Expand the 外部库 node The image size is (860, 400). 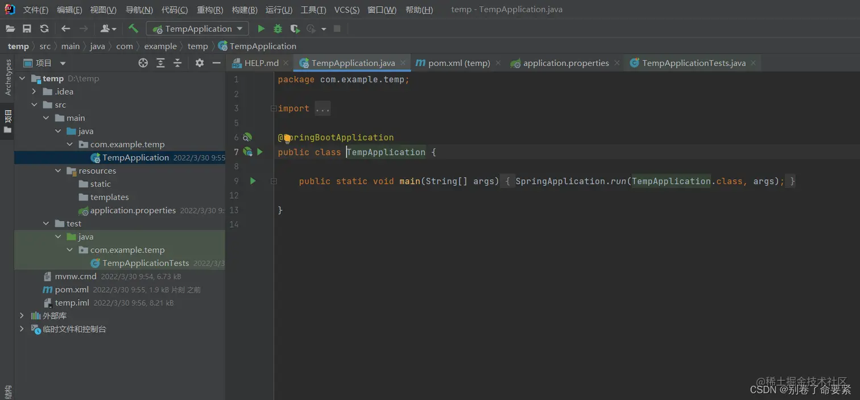22,315
